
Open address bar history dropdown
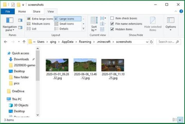147,42
